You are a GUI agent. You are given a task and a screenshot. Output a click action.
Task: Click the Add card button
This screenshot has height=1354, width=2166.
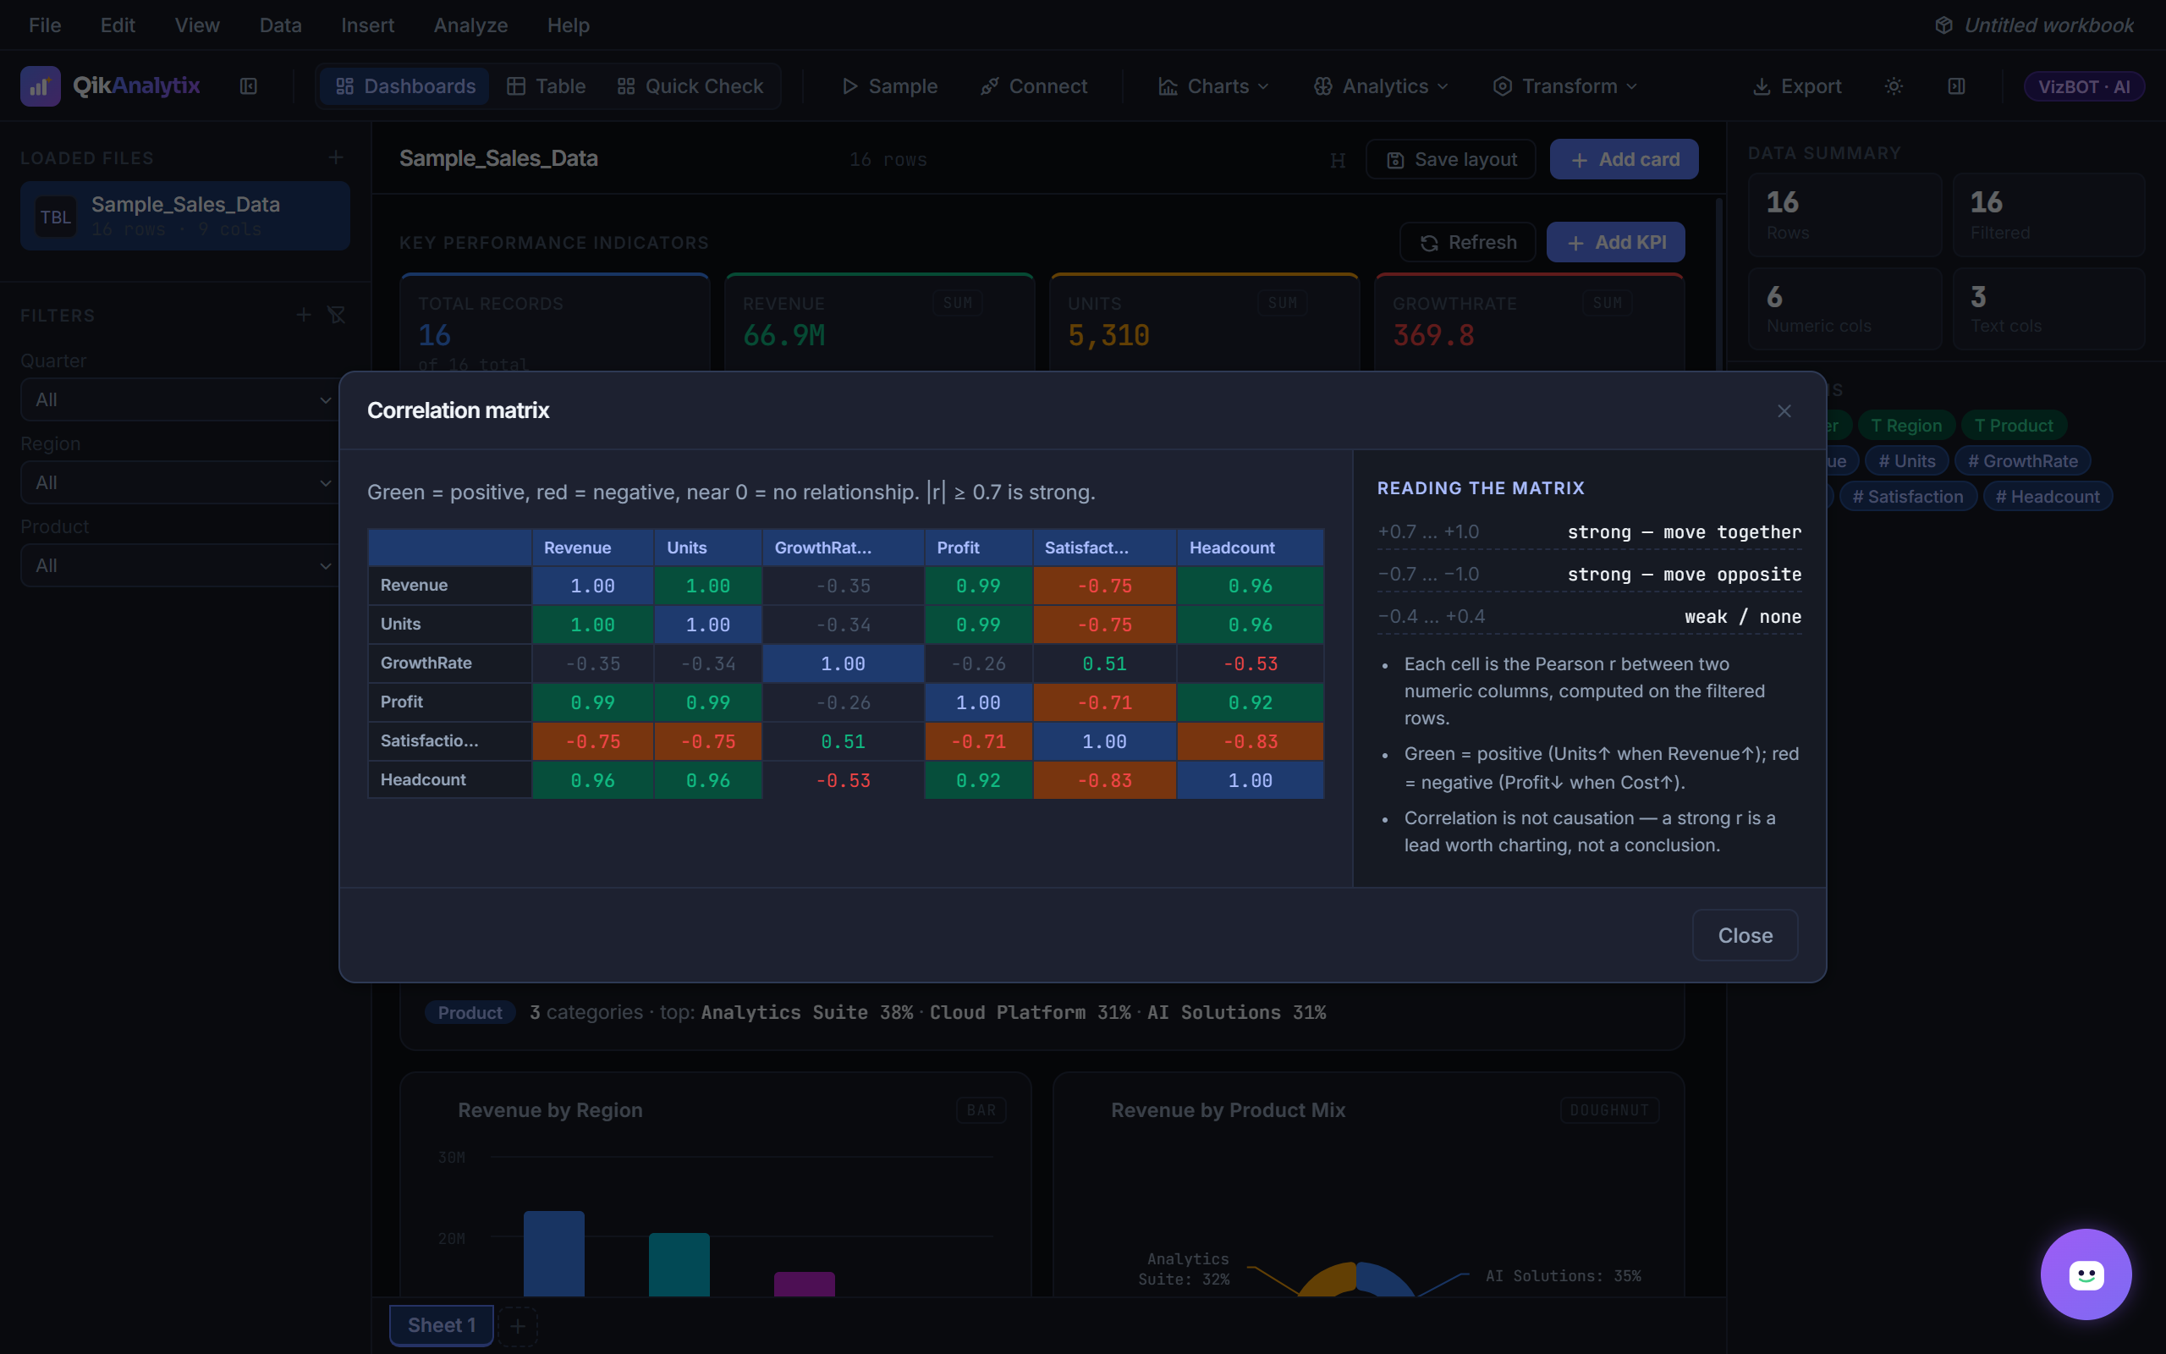pyautogui.click(x=1624, y=159)
